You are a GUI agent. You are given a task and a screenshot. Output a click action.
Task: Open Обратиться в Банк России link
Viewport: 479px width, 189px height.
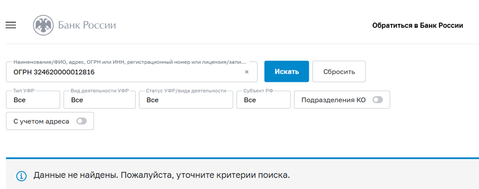[x=418, y=25]
